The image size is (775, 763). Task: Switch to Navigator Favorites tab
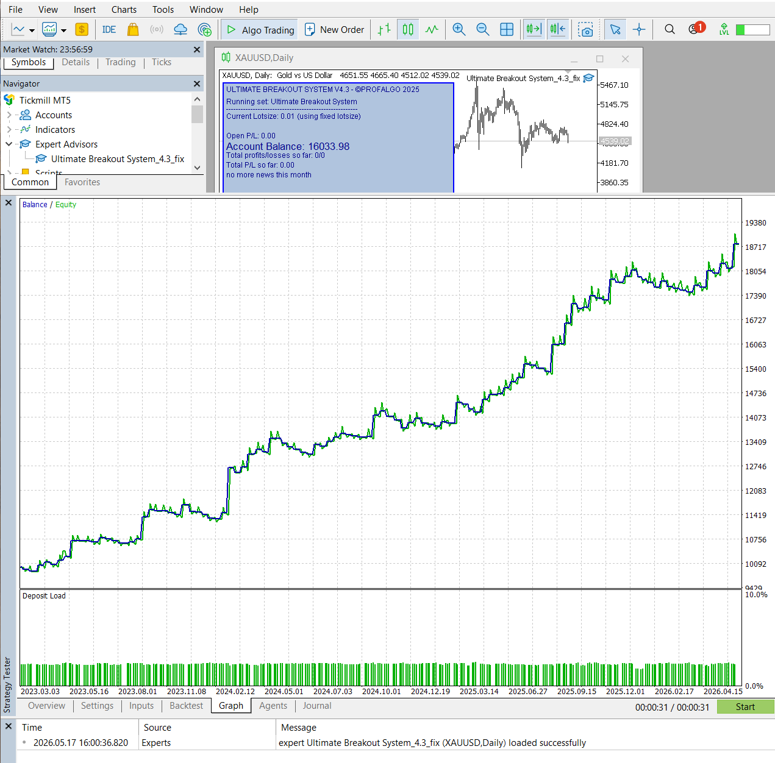click(x=82, y=182)
